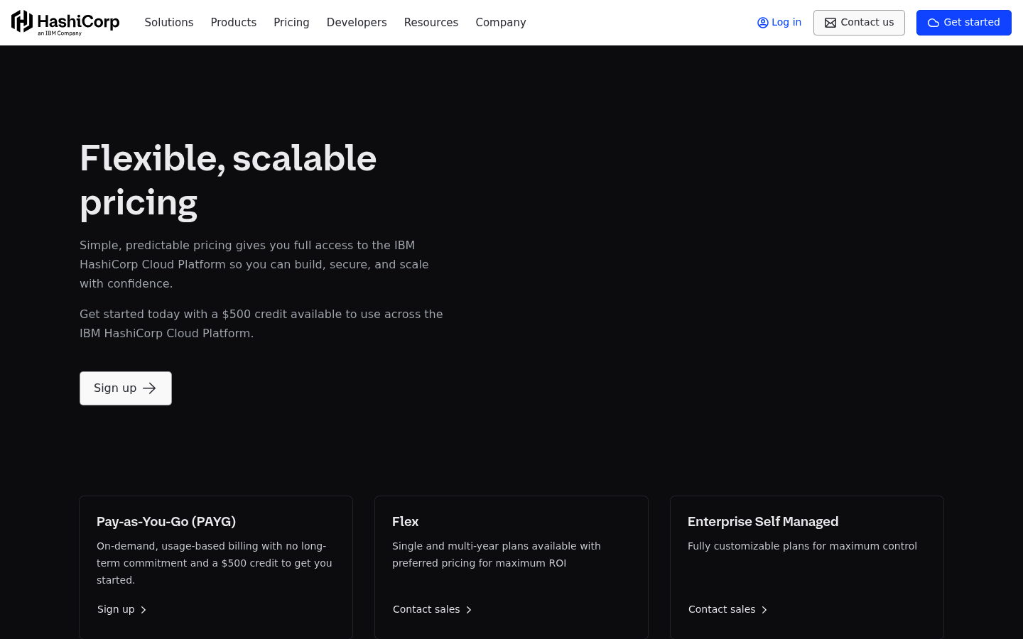1023x639 pixels.
Task: Click the envelope icon in Contact us
Action: [x=830, y=23]
